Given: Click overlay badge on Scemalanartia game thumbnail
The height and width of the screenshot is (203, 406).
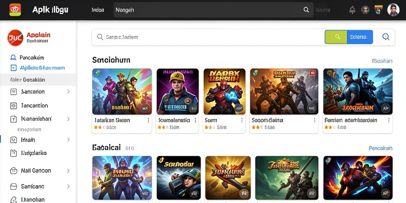Looking at the screenshot, I should pos(193,109).
